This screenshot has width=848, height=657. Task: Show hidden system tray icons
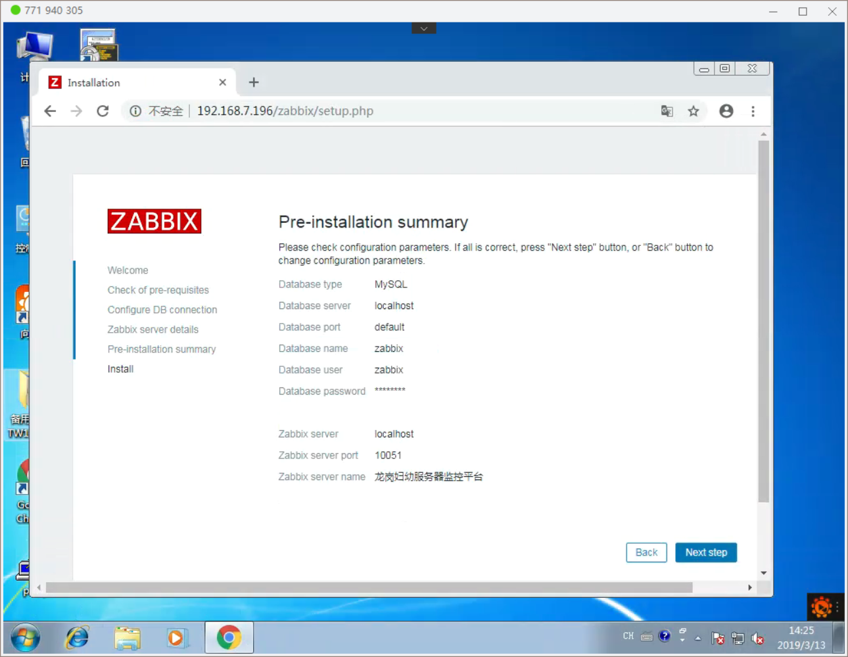pos(698,638)
